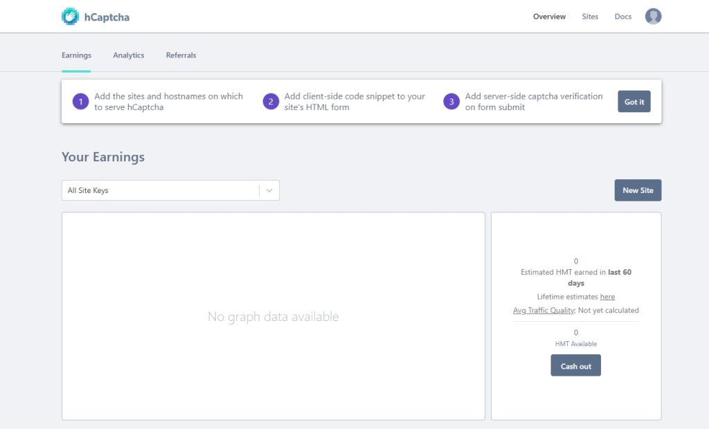Switch to the Analytics tab
This screenshot has height=429, width=709.
128,55
